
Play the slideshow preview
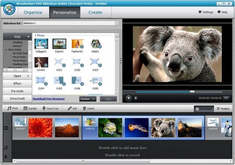point(128,98)
